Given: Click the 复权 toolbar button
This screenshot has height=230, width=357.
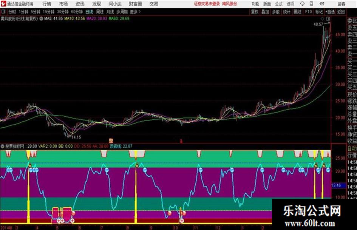Looking at the screenshot, I should pyautogui.click(x=255, y=12).
